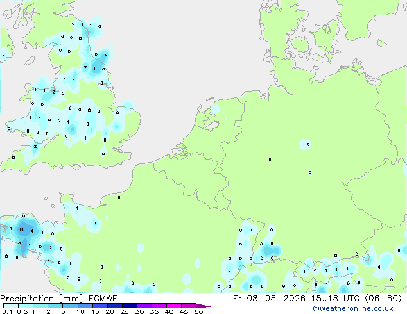
Task: Select the magenta 40–45 legend swatch
Action: point(174,306)
